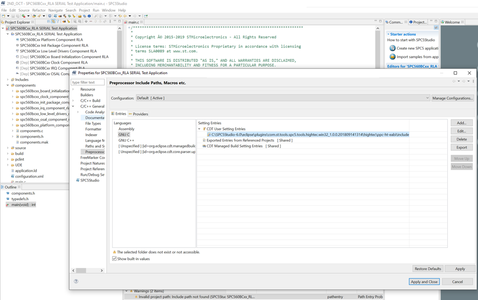The image size is (478, 300).
Task: Click Apply and Close button
Action: 424,282
